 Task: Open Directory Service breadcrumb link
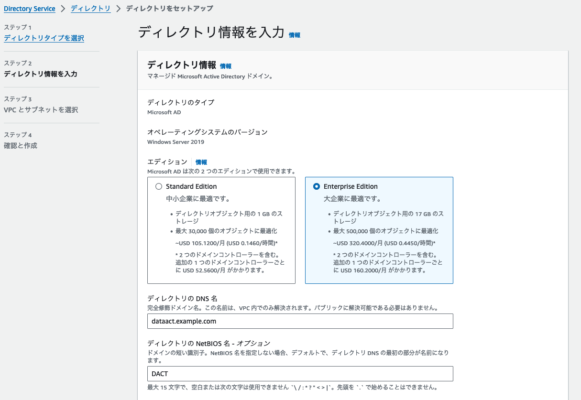pyautogui.click(x=30, y=9)
